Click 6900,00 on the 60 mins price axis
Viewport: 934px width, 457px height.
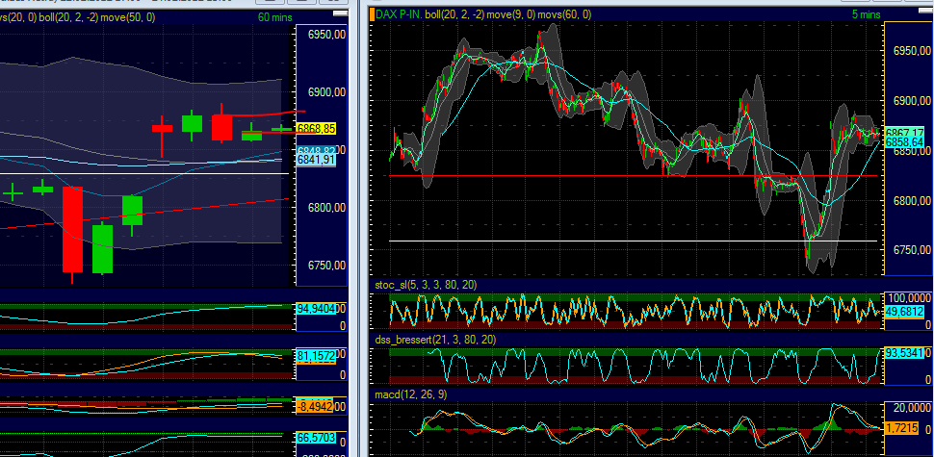[x=327, y=92]
